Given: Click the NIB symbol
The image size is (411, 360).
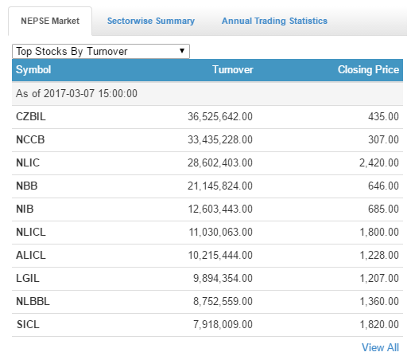Looking at the screenshot, I should tap(25, 209).
